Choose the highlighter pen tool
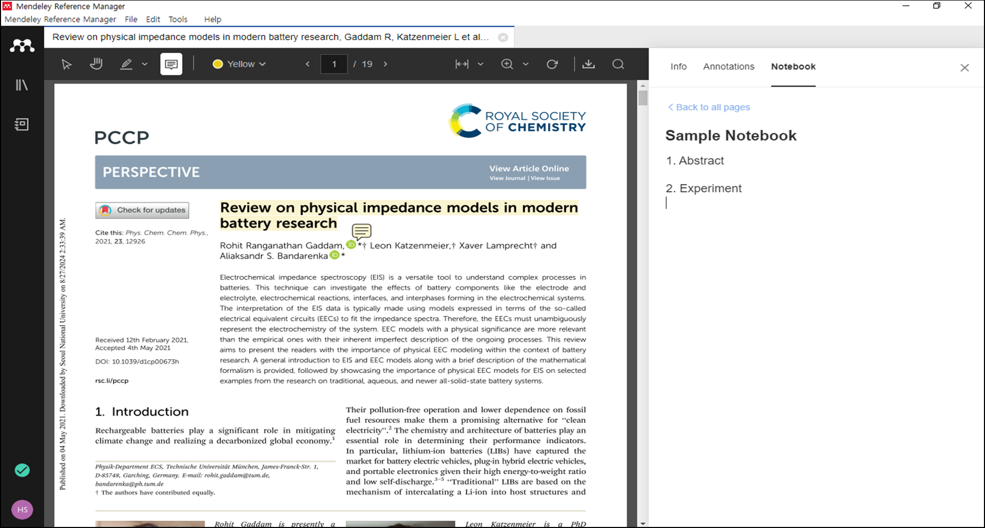Screen dimensions: 985x528 [x=126, y=64]
